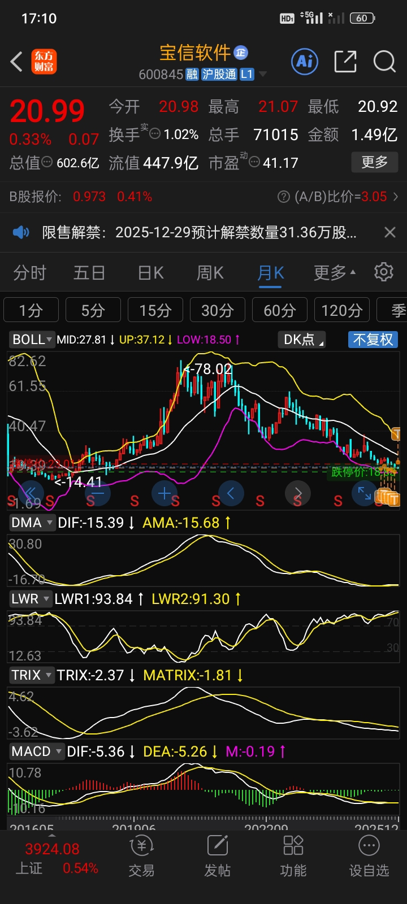
Task: Zoom in chart with plus icon
Action: 164,493
